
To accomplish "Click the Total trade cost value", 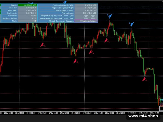I will click(90, 13).
